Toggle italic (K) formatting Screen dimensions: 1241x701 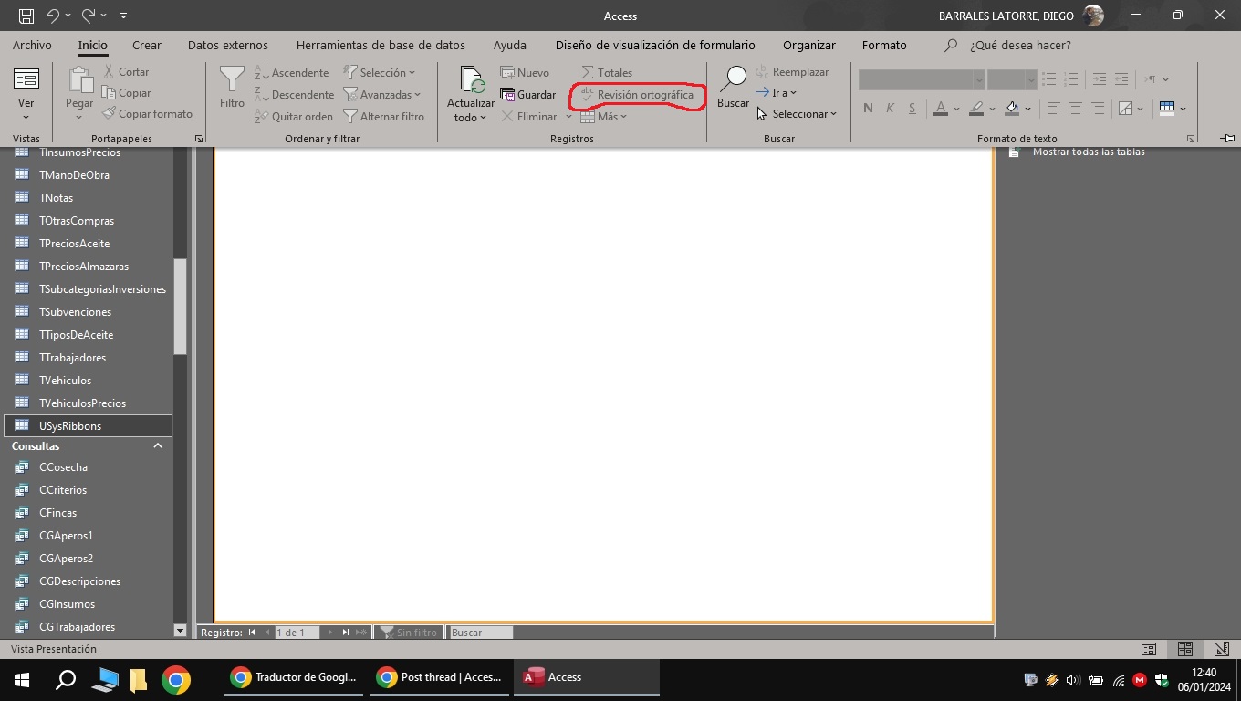click(890, 108)
